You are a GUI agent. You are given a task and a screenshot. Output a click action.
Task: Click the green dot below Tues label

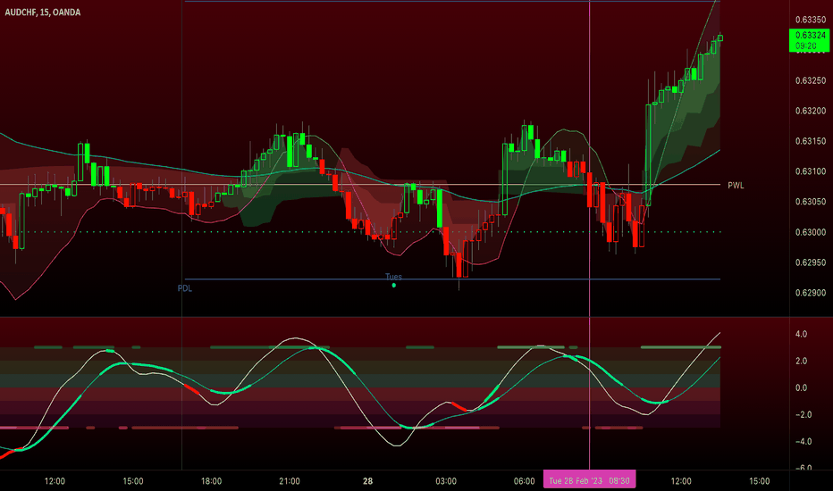(x=393, y=286)
